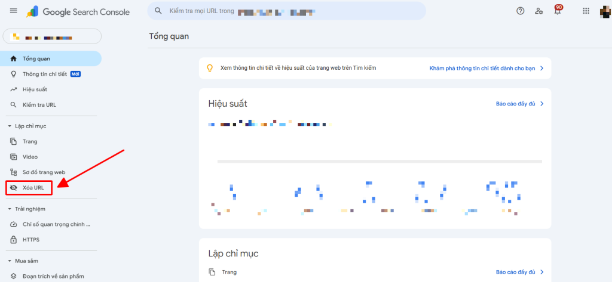
Task: Collapse the Mua sắm section
Action: 10,261
